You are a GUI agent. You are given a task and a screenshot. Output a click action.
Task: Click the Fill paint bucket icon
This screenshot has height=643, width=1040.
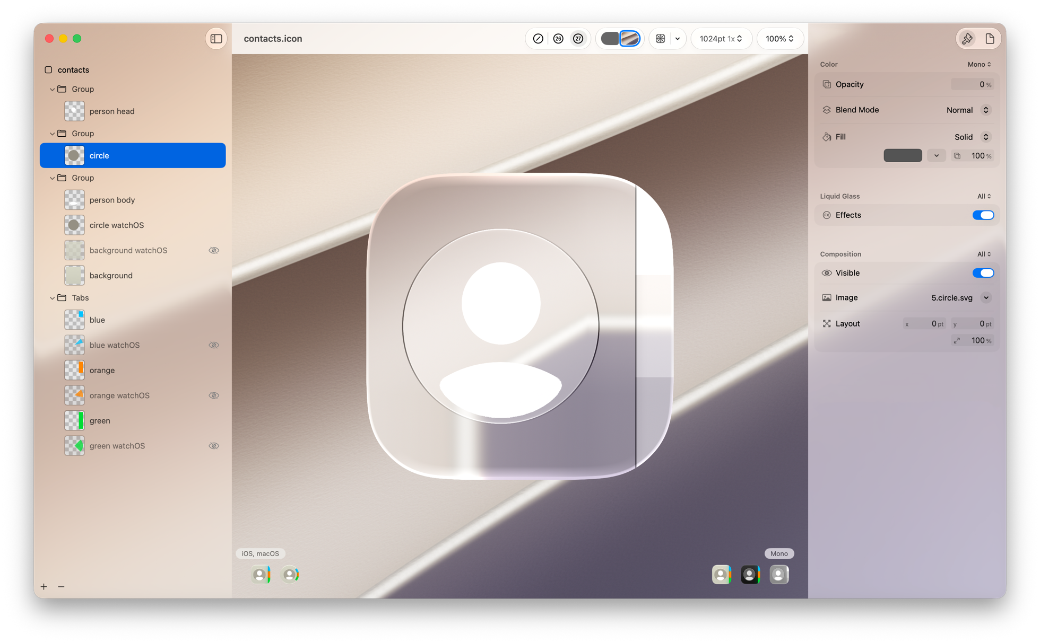[x=827, y=137]
